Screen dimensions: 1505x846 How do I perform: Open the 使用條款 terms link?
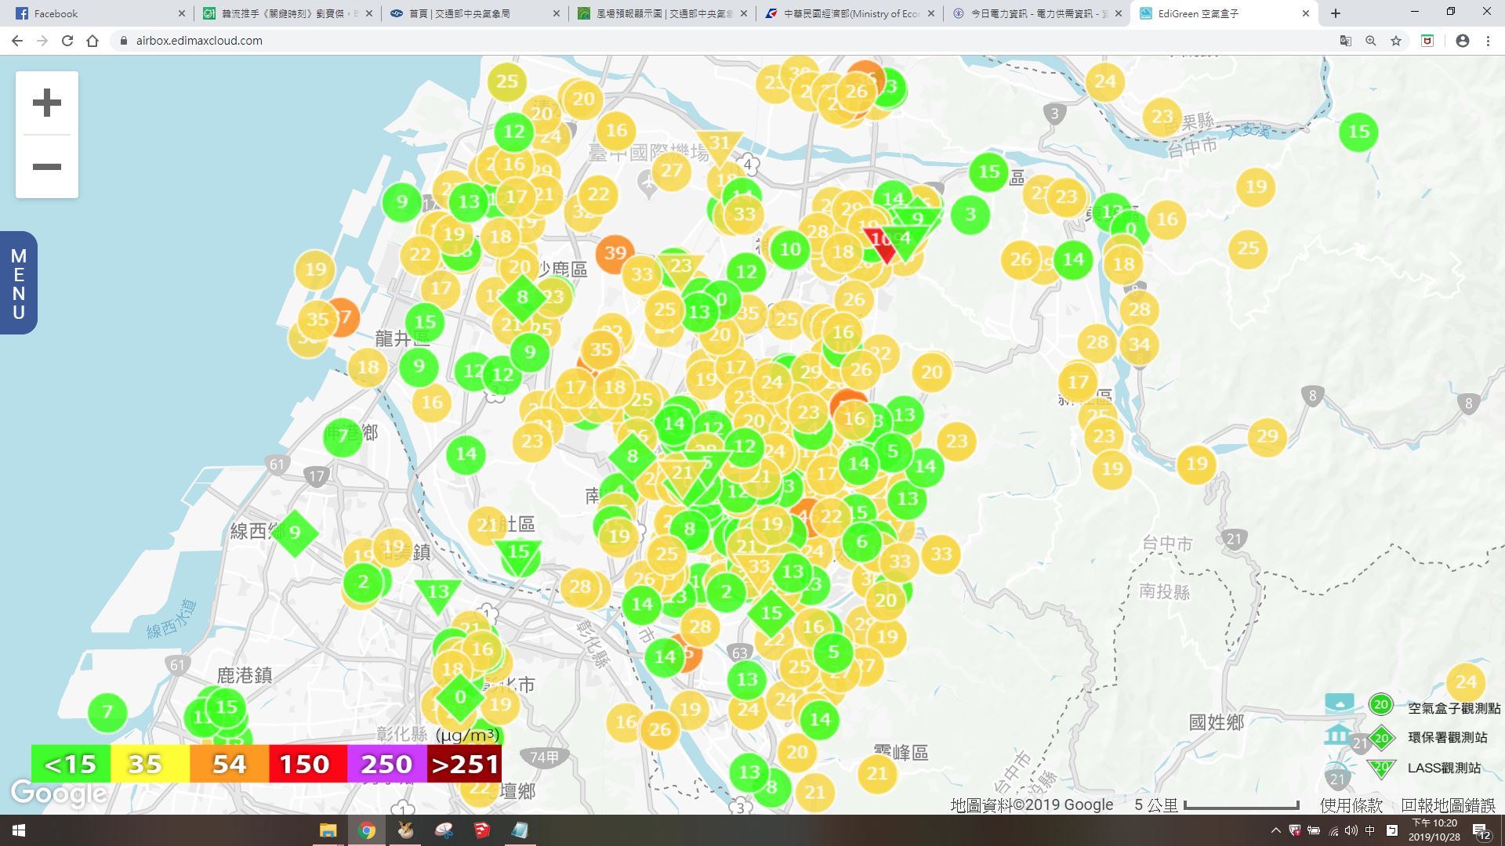tap(1351, 805)
